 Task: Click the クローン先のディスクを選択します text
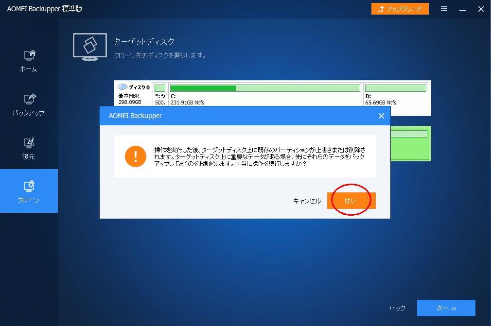tap(160, 55)
